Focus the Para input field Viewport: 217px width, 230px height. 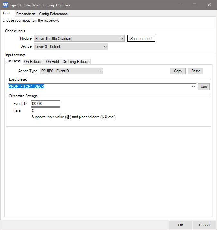[45, 111]
